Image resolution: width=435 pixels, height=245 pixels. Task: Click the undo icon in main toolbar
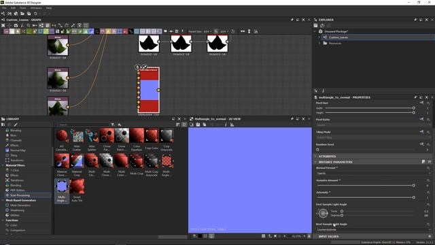click(35, 14)
